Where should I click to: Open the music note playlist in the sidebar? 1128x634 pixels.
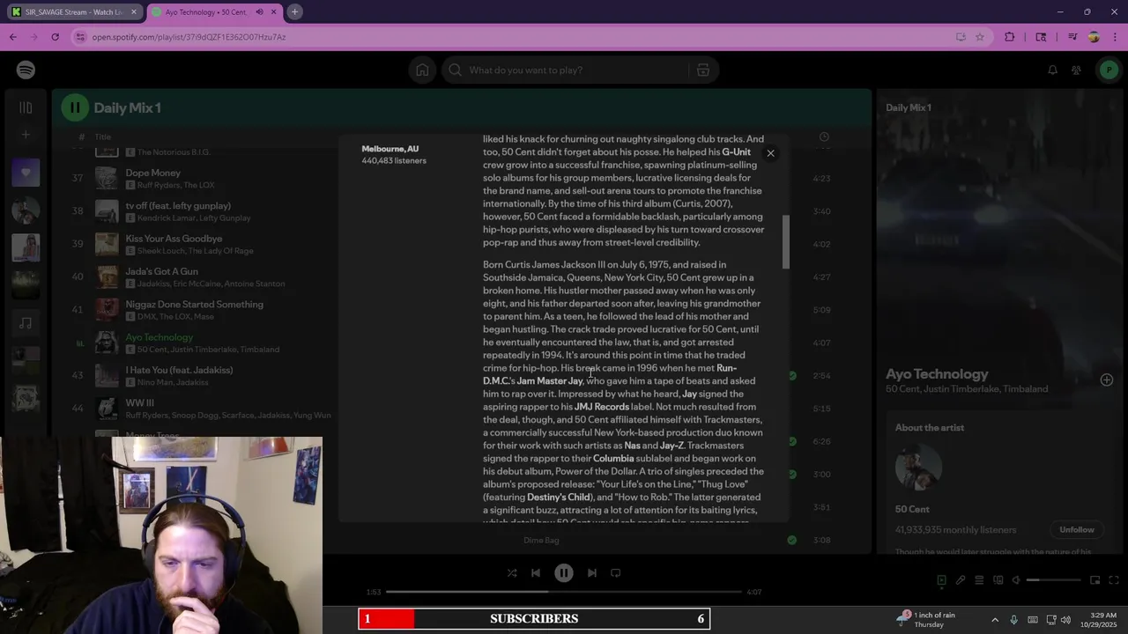tap(26, 323)
